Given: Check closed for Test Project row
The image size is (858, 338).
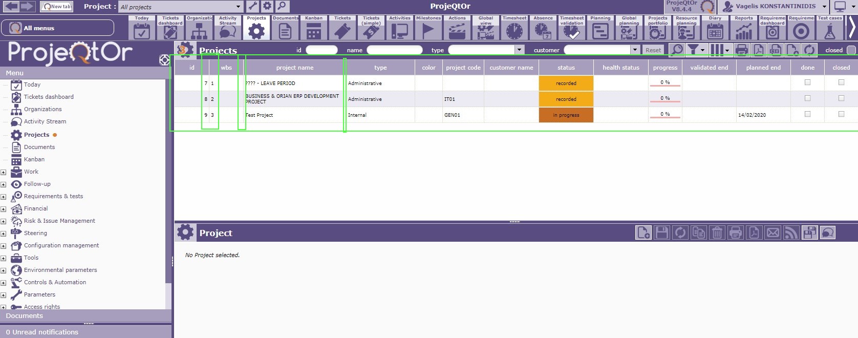Looking at the screenshot, I should coord(841,114).
